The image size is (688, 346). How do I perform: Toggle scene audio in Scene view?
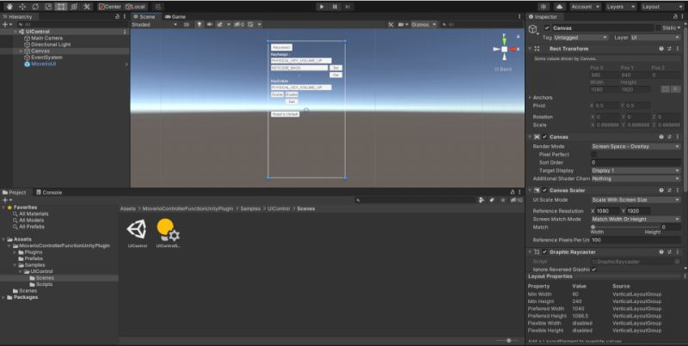pos(209,25)
